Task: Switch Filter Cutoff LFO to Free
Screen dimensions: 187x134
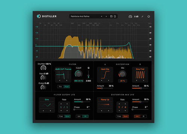Action: [61, 116]
